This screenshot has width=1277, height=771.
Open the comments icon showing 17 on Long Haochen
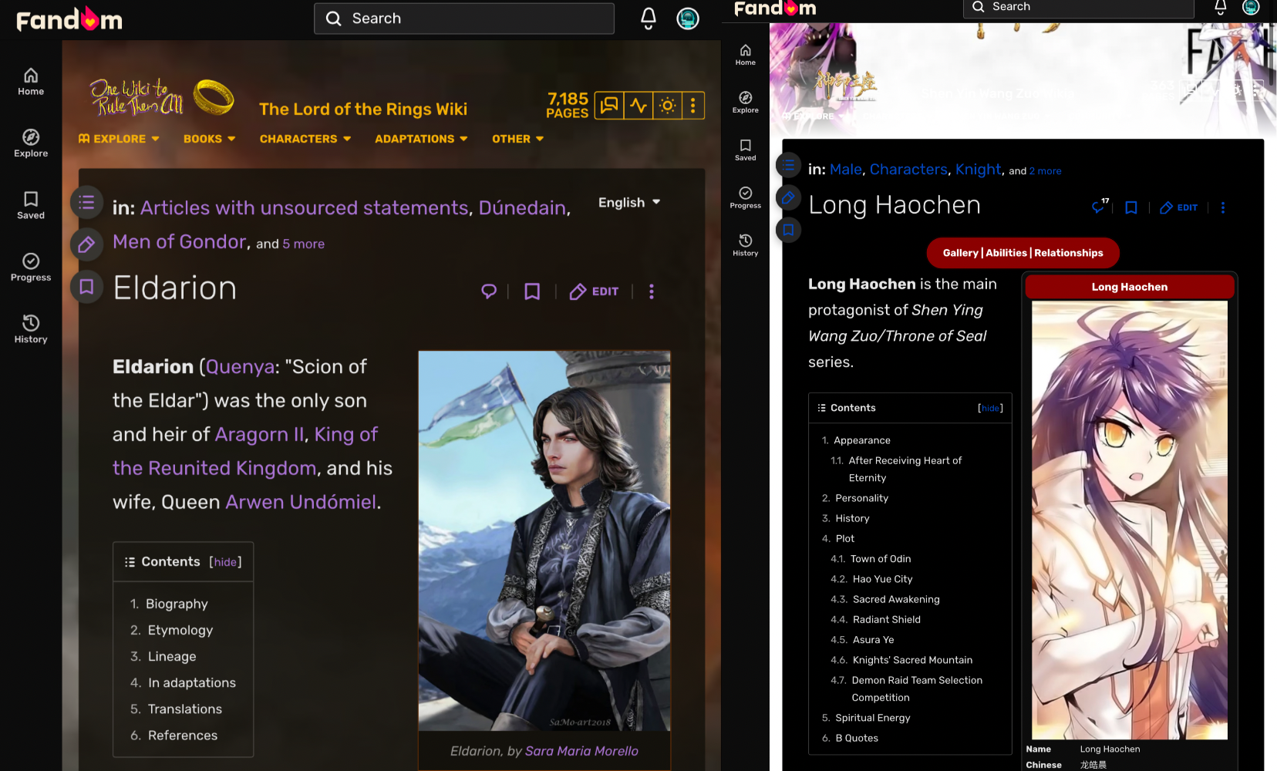pyautogui.click(x=1100, y=206)
